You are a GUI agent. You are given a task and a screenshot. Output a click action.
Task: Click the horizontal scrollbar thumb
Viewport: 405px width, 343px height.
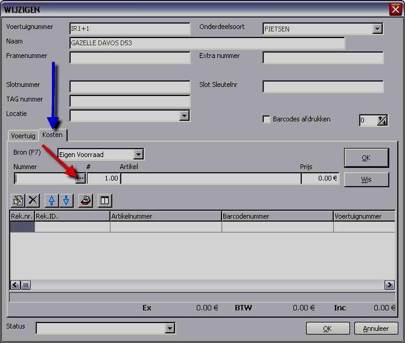[25, 285]
